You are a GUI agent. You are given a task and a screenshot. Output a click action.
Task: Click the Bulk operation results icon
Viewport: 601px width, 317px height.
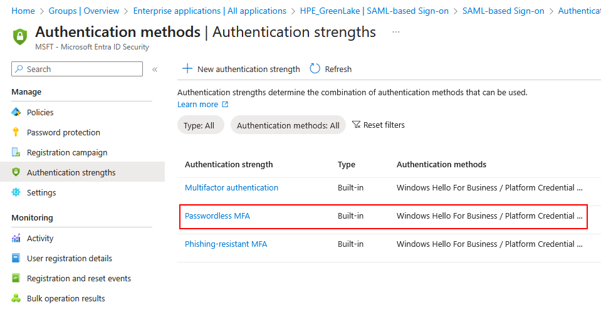(x=16, y=298)
